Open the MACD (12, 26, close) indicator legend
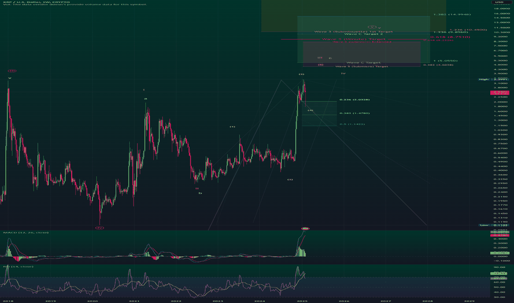Screen dimensions: 514x303 (26, 232)
